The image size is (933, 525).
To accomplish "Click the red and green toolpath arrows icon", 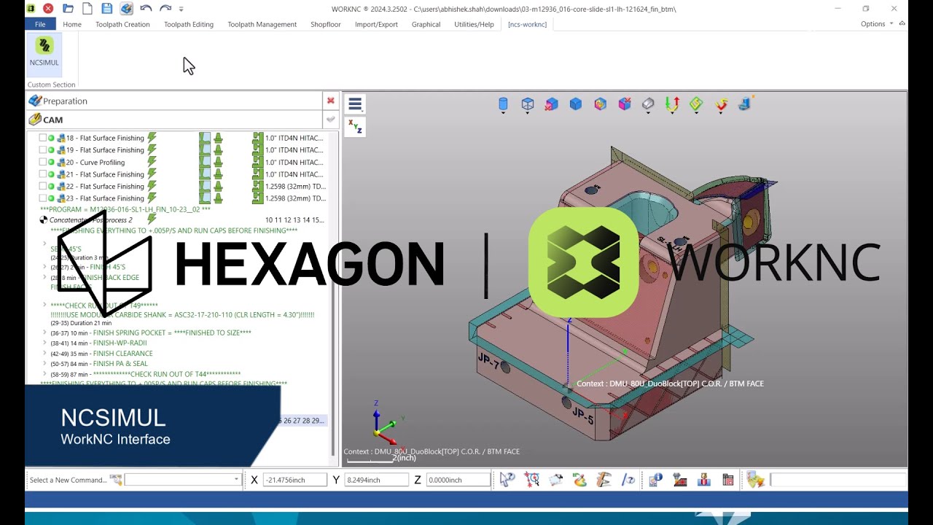I will (x=672, y=105).
